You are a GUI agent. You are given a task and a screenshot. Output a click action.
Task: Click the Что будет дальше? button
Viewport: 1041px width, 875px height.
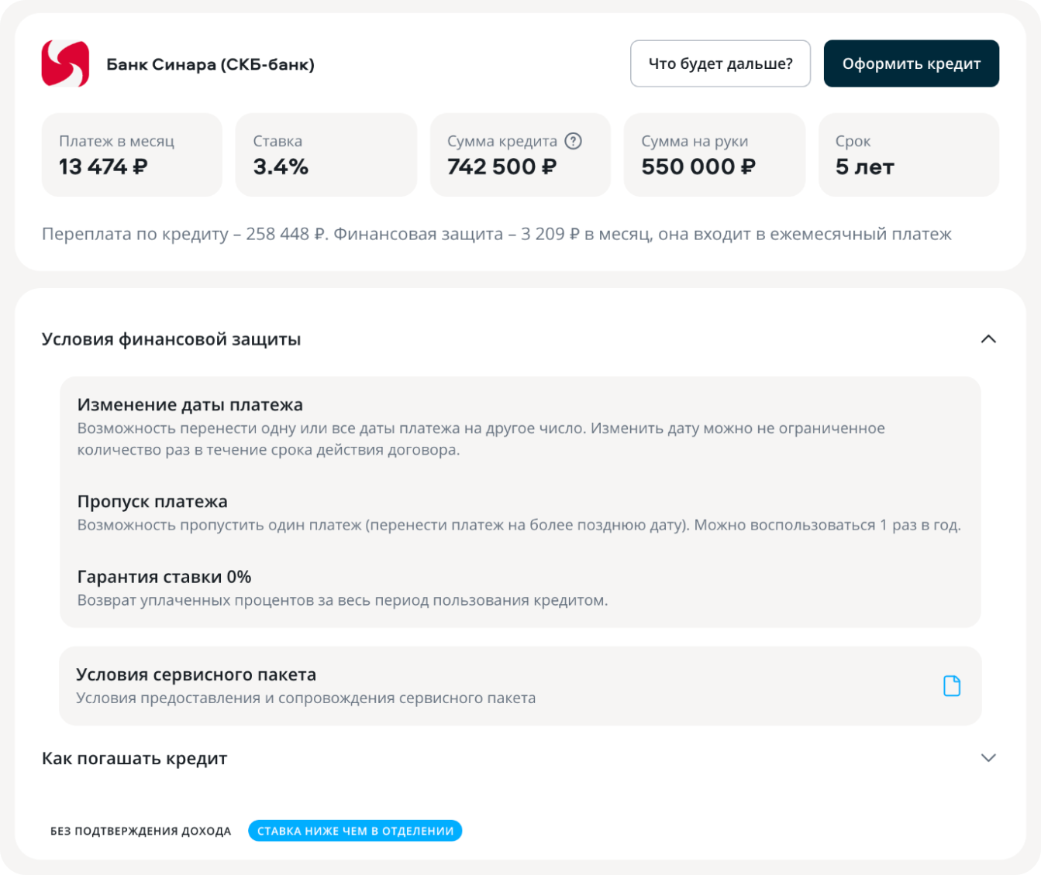click(x=720, y=63)
